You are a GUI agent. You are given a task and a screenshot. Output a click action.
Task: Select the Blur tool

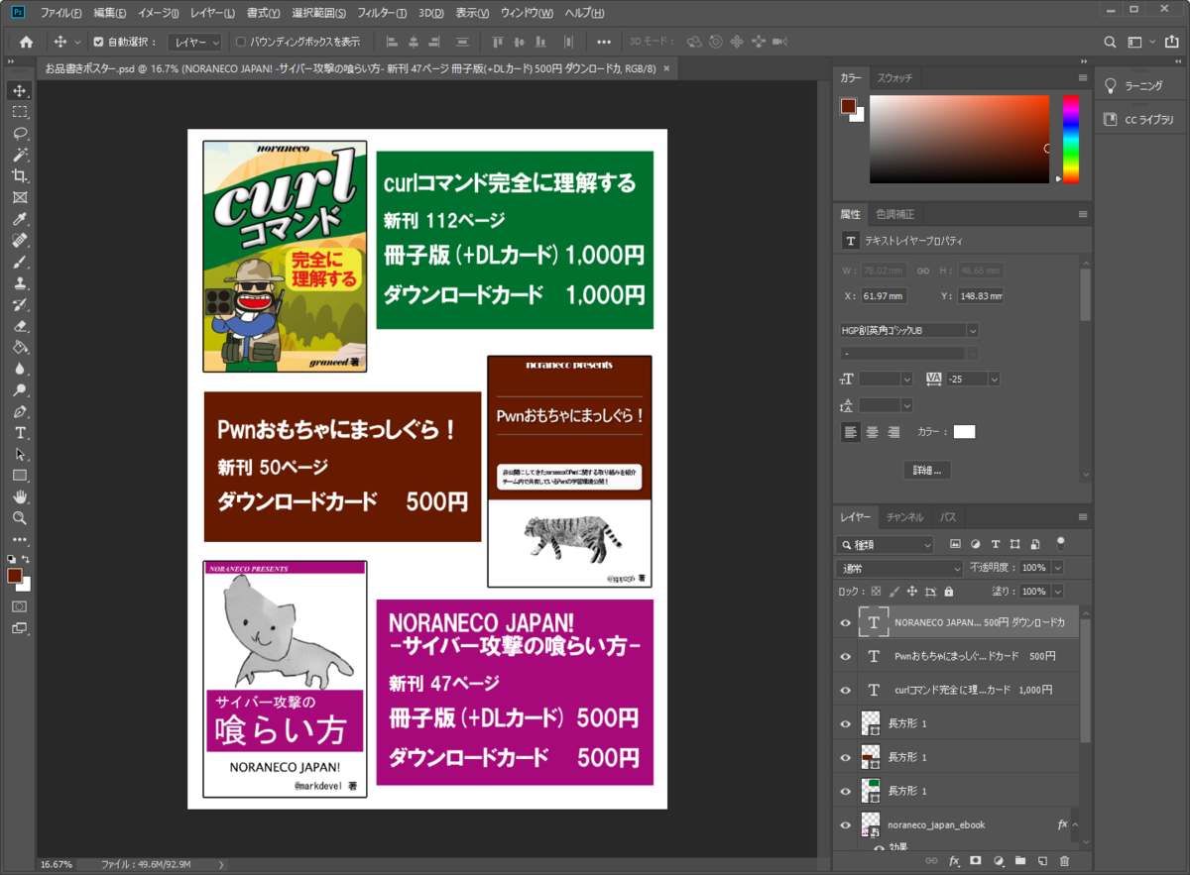point(20,369)
